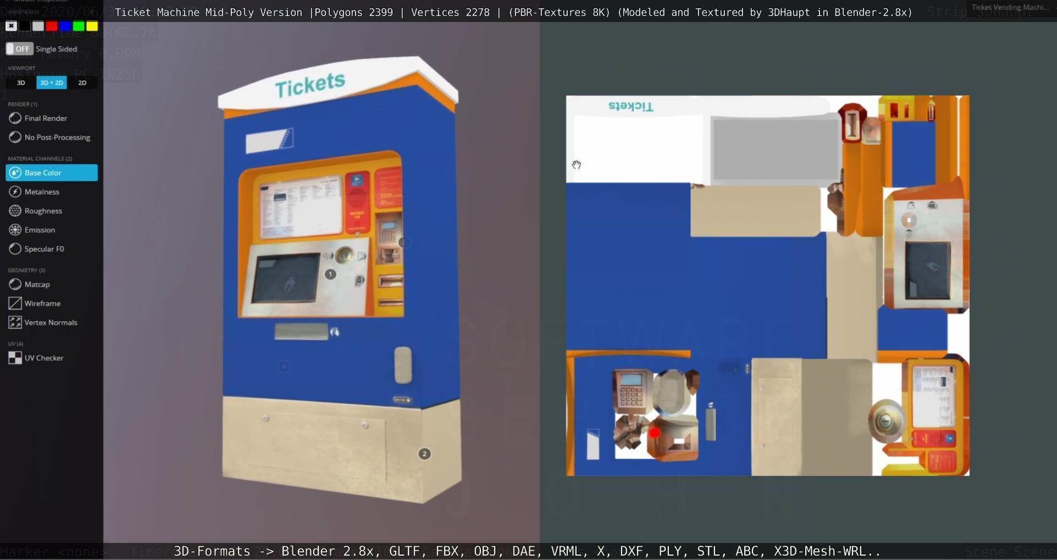This screenshot has width=1057, height=560.
Task: Click the No Post-Processing sphere icon
Action: tap(15, 137)
